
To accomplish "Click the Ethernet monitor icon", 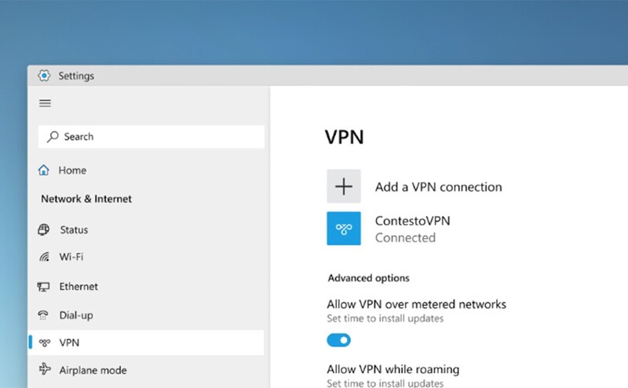I will [44, 287].
